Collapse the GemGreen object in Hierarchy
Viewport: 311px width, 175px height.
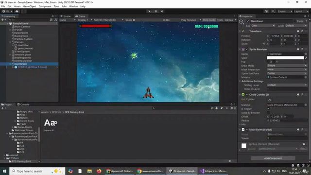tap(10, 64)
